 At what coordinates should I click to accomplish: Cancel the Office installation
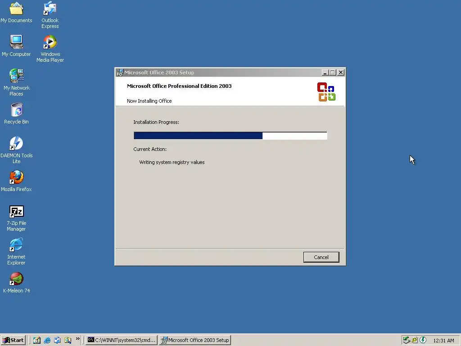(321, 257)
